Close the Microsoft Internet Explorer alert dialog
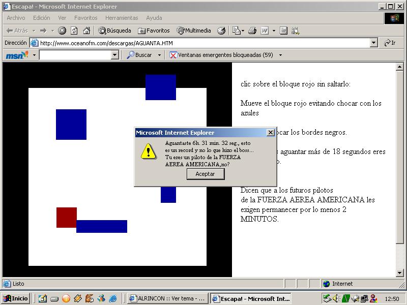Screen dimensions: 407x305 271,133
